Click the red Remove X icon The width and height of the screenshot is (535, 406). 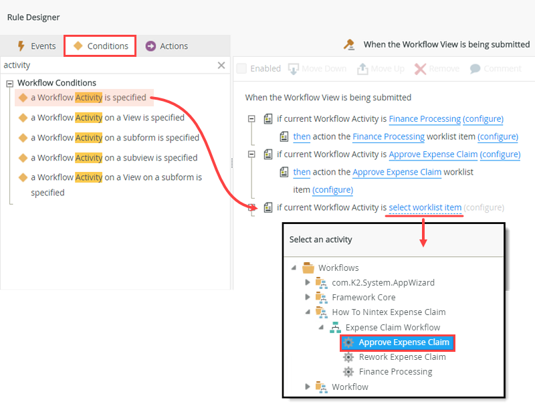tap(420, 69)
